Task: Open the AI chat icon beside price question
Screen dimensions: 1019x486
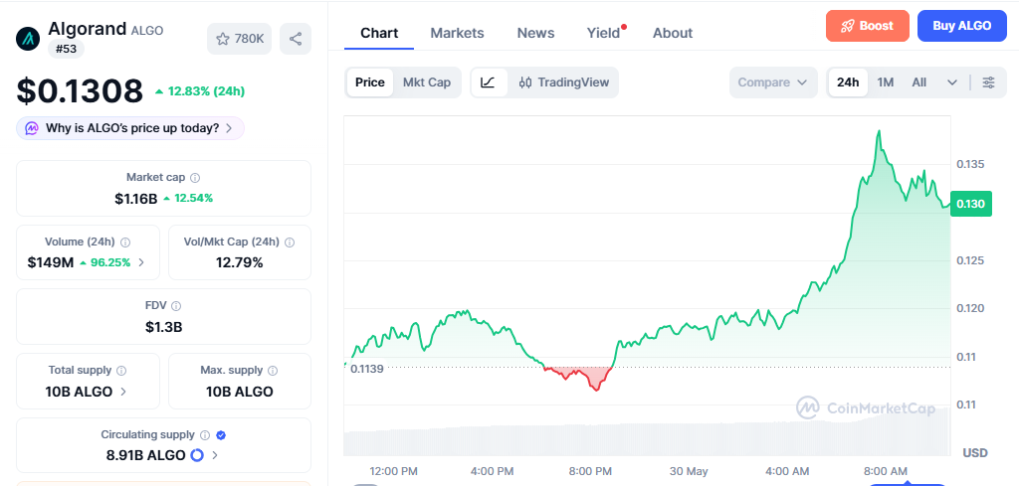Action: (32, 128)
